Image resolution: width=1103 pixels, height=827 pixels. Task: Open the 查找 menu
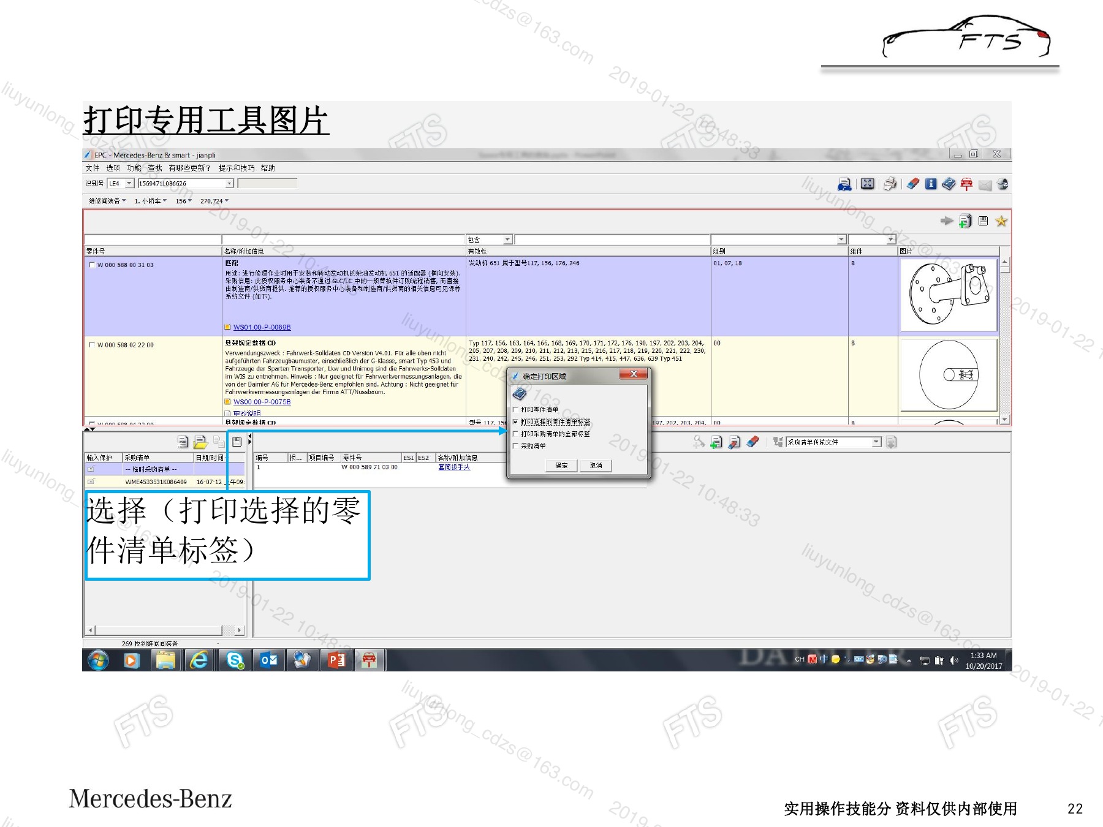click(x=155, y=168)
